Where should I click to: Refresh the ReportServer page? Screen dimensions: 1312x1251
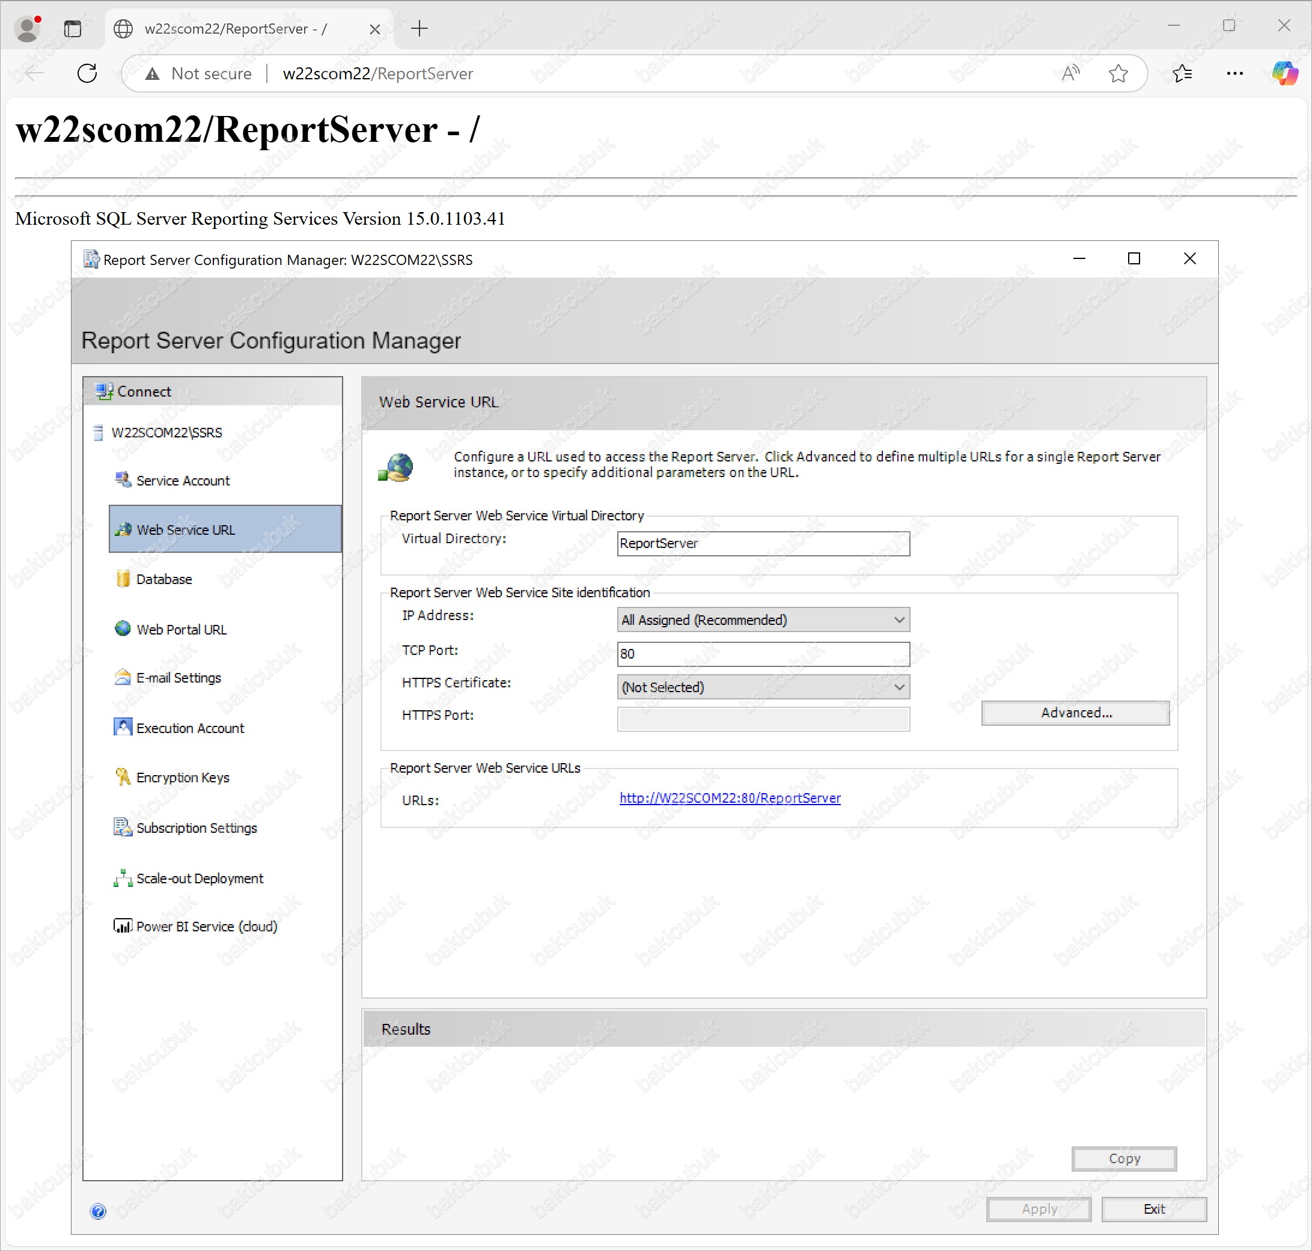tap(87, 73)
